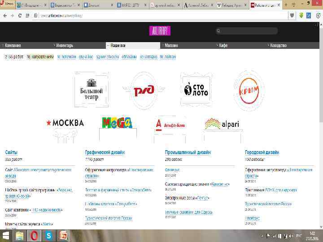Open the Alpari logo
This screenshot has height=242, width=323.
[x=222, y=124]
